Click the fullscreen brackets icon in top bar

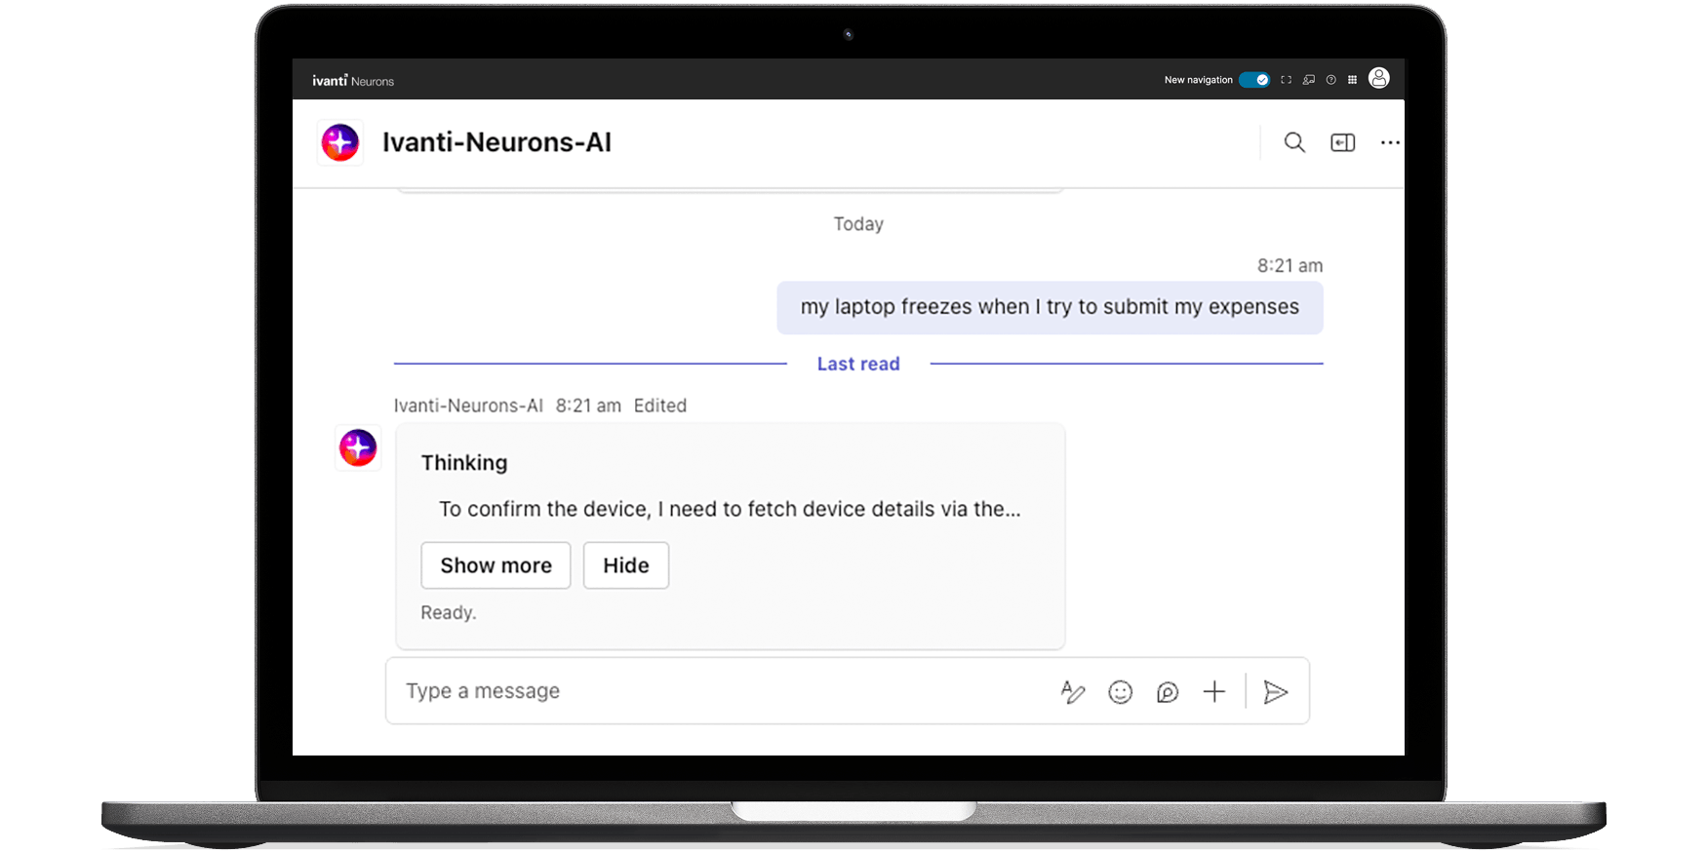(x=1287, y=80)
